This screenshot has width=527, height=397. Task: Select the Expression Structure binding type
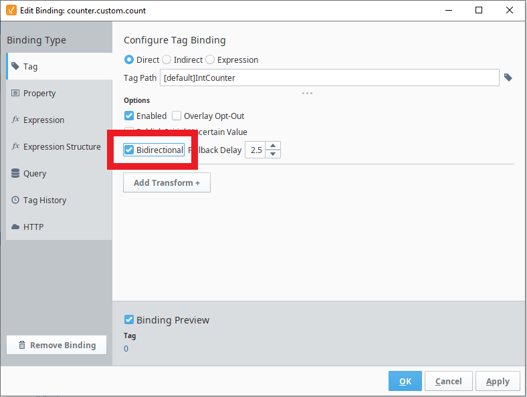tap(59, 146)
